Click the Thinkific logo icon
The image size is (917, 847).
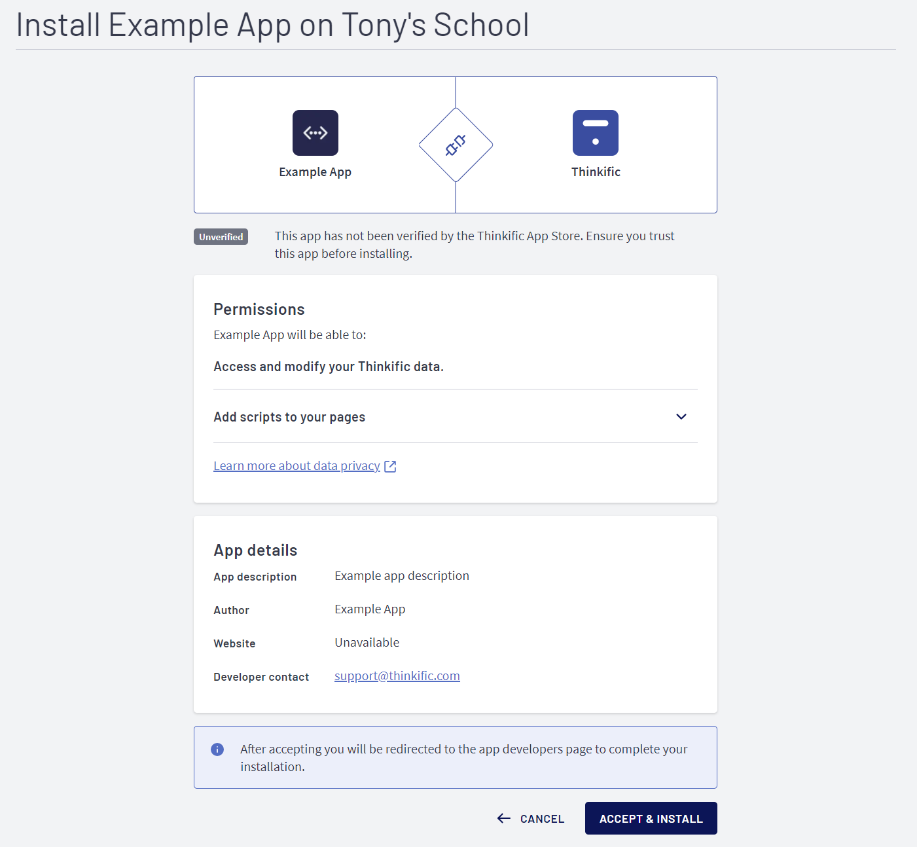click(x=596, y=133)
